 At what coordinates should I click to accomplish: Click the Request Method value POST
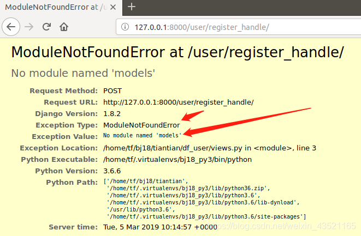pyautogui.click(x=113, y=91)
